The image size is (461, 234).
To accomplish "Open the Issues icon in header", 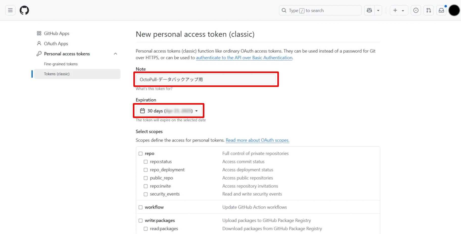I will (416, 10).
